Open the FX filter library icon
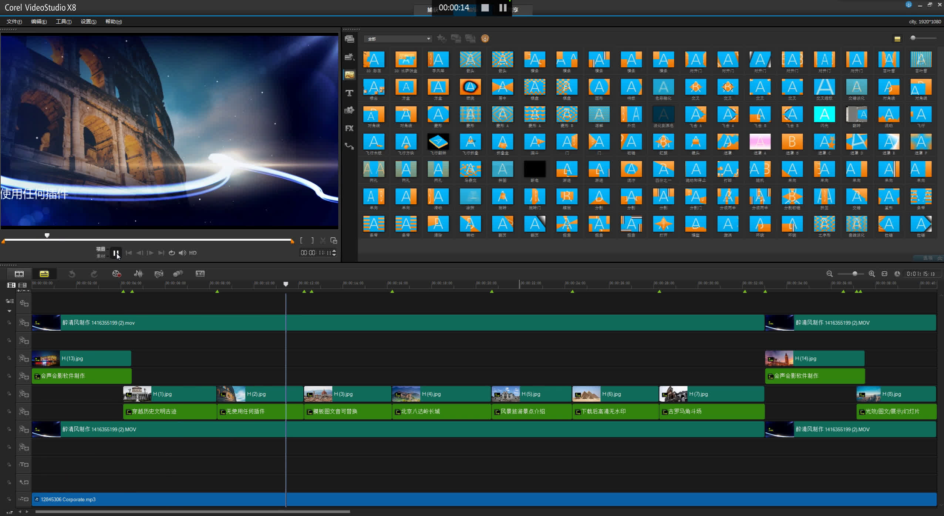The image size is (944, 516). tap(349, 128)
